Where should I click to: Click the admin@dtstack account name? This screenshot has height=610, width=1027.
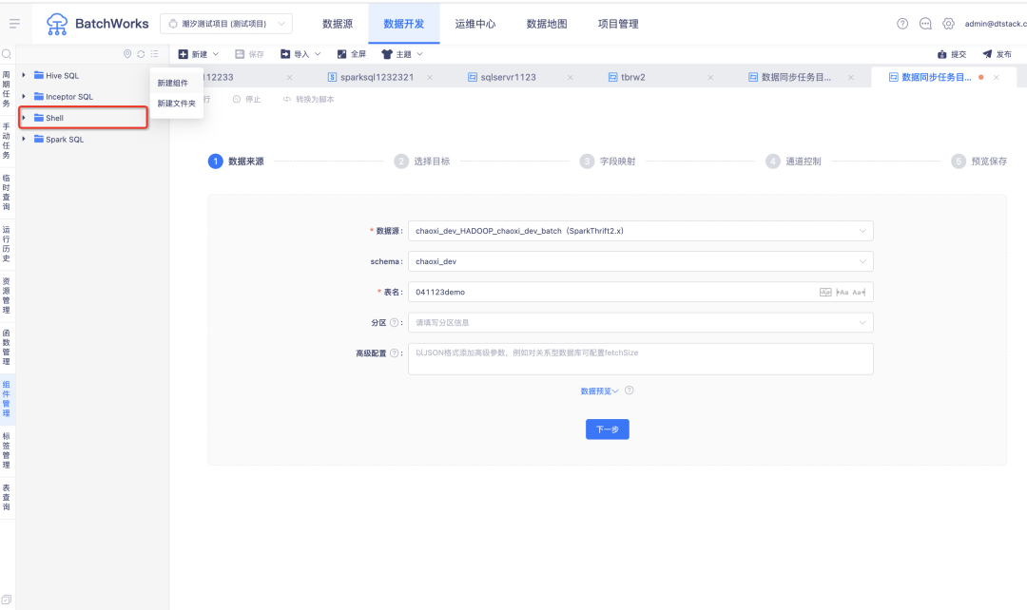996,24
